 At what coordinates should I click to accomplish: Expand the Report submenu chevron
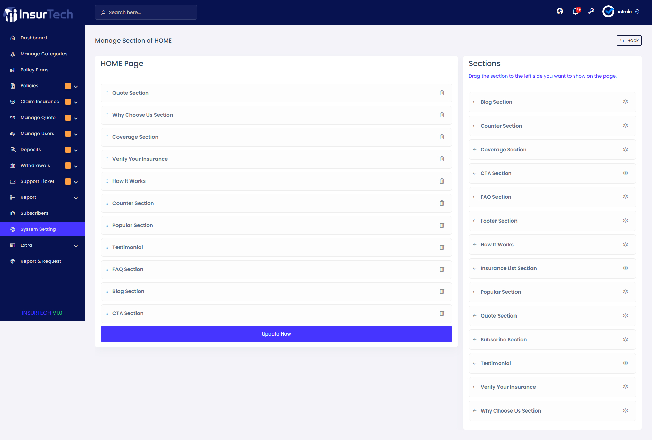click(x=76, y=198)
